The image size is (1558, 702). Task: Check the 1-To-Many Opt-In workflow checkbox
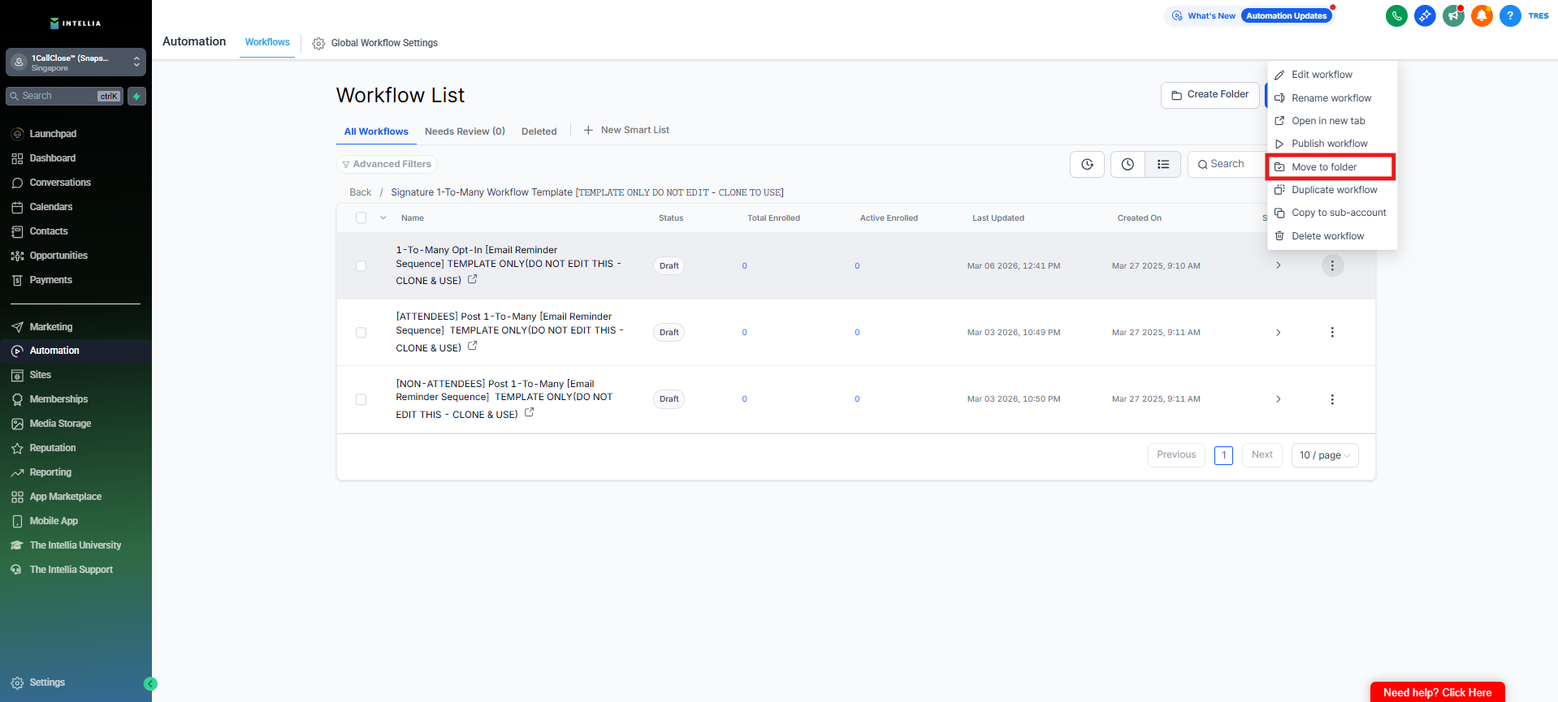point(361,266)
